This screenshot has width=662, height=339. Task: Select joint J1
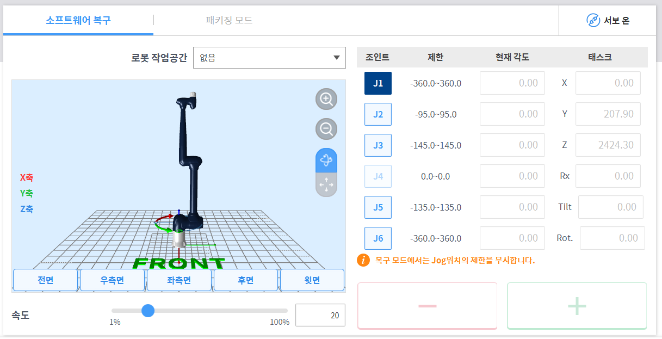tap(378, 83)
